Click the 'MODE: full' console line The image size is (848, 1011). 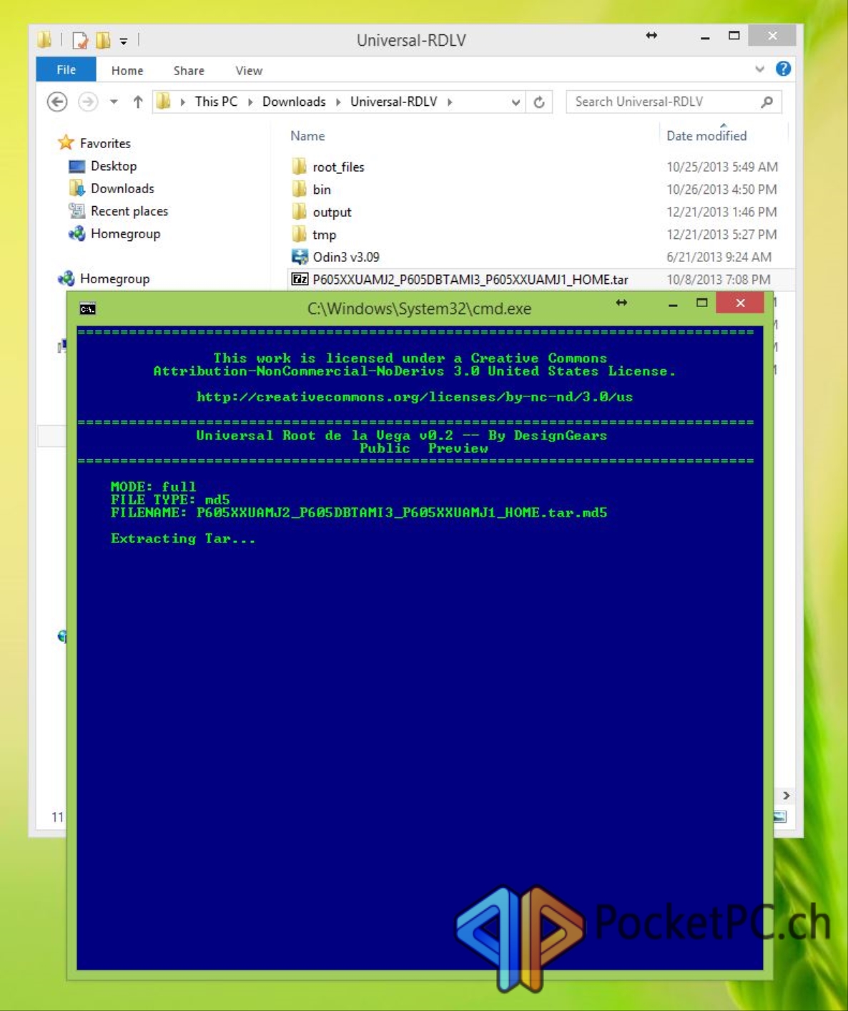[153, 487]
